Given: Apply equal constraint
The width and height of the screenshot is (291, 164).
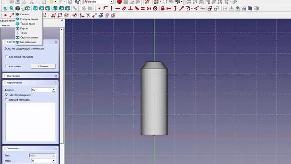Looking at the screenshot, I should 143,8.
